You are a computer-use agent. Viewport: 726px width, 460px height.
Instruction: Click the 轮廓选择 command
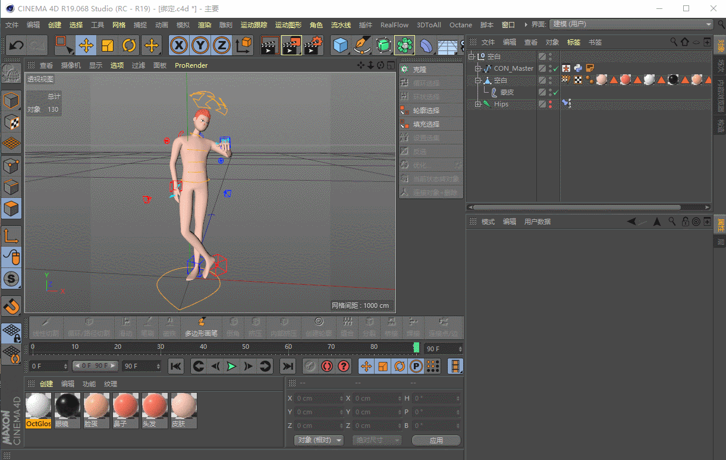tap(432, 111)
